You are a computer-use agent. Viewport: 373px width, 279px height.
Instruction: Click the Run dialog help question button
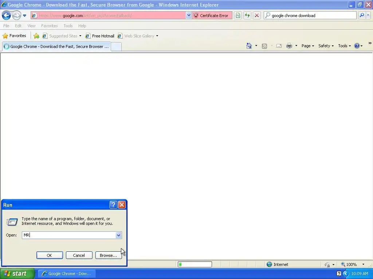[x=113, y=205]
